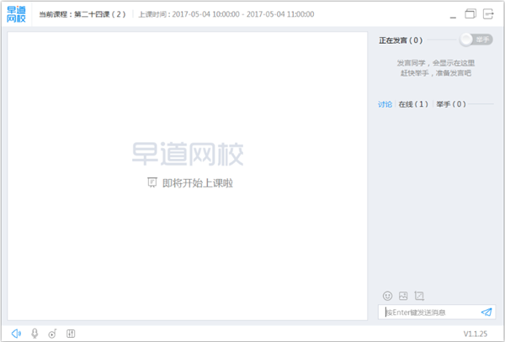The width and height of the screenshot is (505, 342).
Task: Click the microphone icon in bottom bar
Action: click(35, 334)
